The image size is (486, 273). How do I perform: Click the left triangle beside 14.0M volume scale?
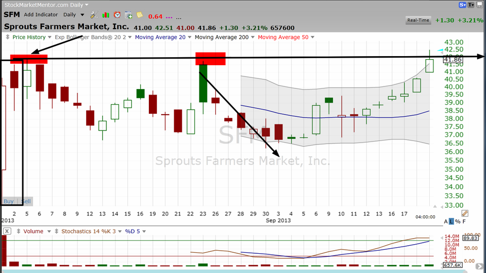442,239
